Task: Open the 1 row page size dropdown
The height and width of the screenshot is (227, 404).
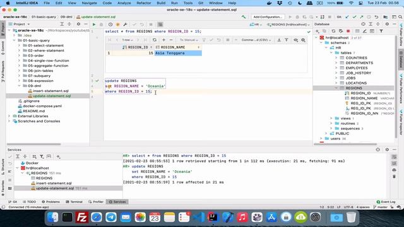Action: point(128,40)
